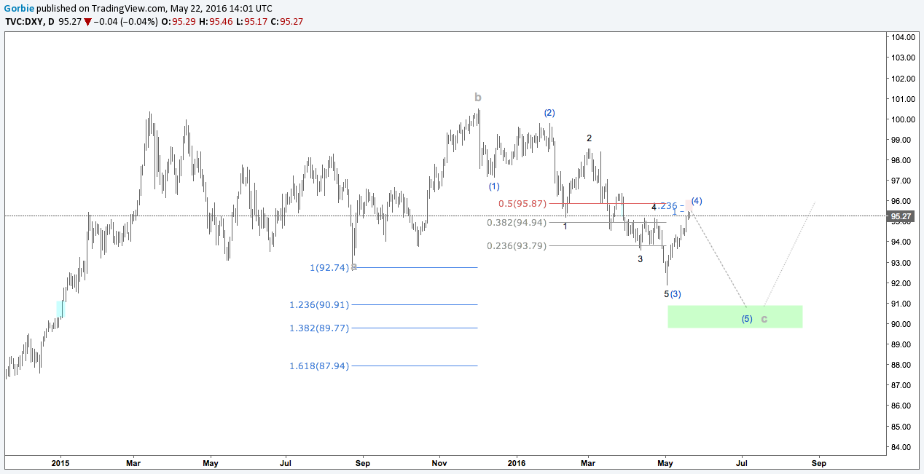This screenshot has height=474, width=924.
Task: Click the blue (2) wave label
Action: (x=549, y=113)
